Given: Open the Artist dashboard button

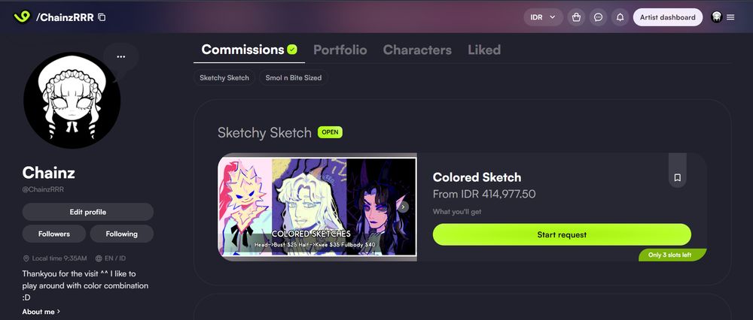Looking at the screenshot, I should coord(667,17).
